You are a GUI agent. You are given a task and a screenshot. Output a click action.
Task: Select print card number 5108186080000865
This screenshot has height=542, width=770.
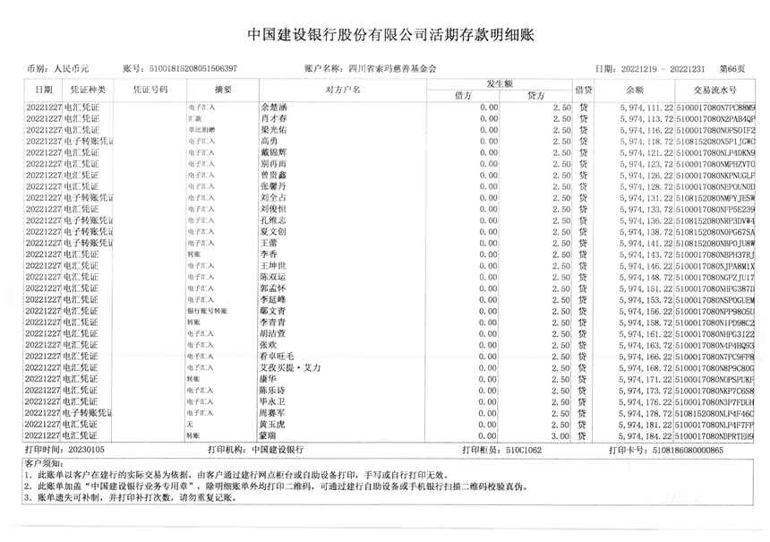(688, 450)
